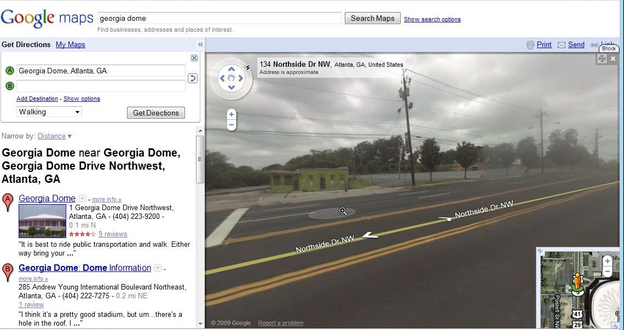
Task: Click start field Georgia Dome, Atlanta, GA
Action: pyautogui.click(x=101, y=71)
